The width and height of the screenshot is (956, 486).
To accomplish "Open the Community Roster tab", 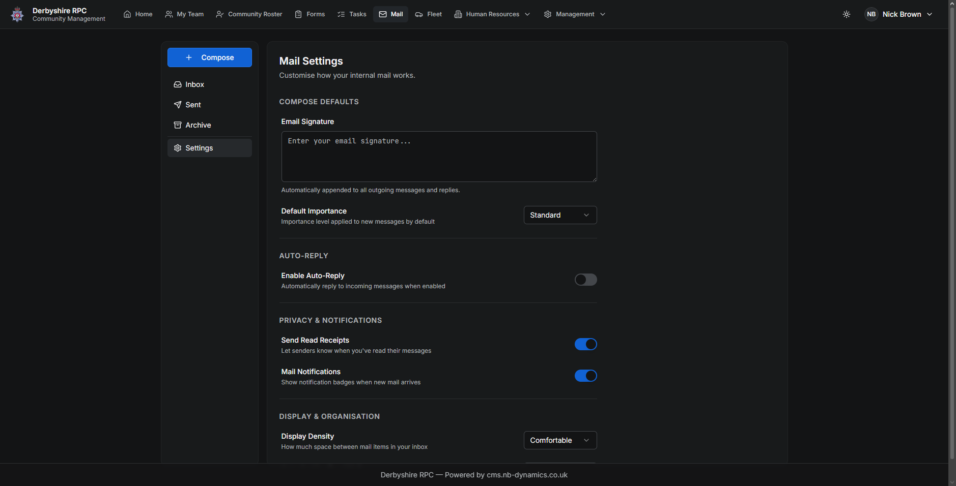I will [249, 14].
